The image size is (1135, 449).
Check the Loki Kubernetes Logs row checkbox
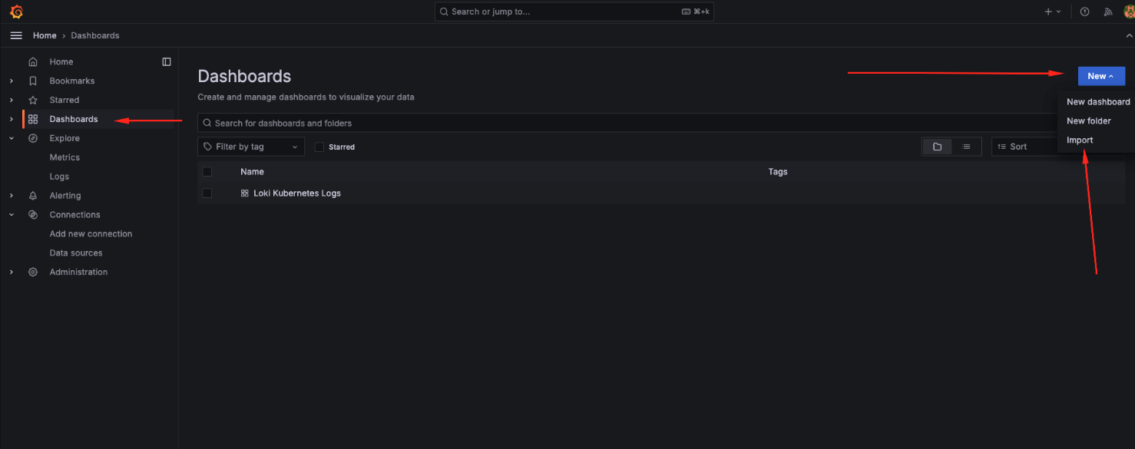[x=207, y=193]
